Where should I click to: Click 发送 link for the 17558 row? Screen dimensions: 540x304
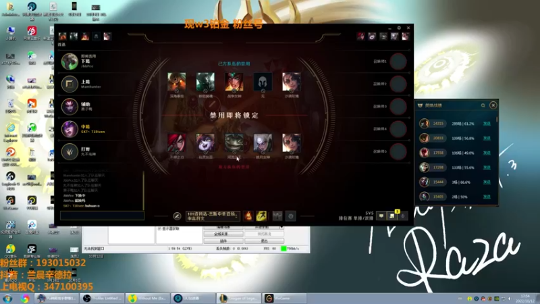[x=487, y=153]
